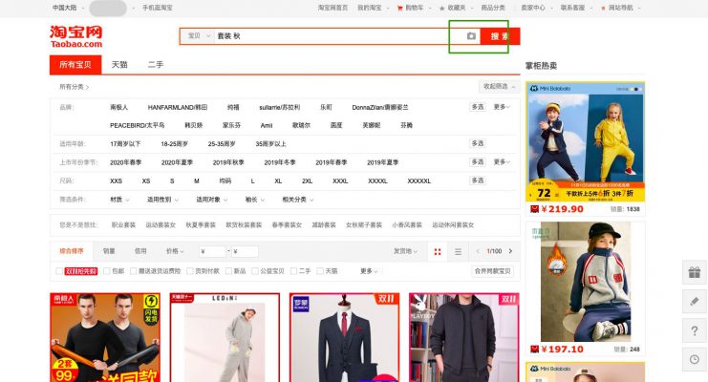This screenshot has height=382, width=708.
Task: Click the search text field
Action: pos(338,36)
